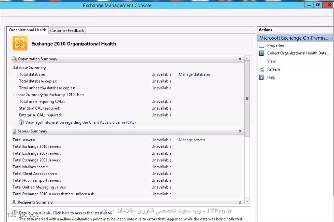Open the Client Access License legal information link
Image resolution: width=334 pixels, height=222 pixels.
[x=81, y=122]
